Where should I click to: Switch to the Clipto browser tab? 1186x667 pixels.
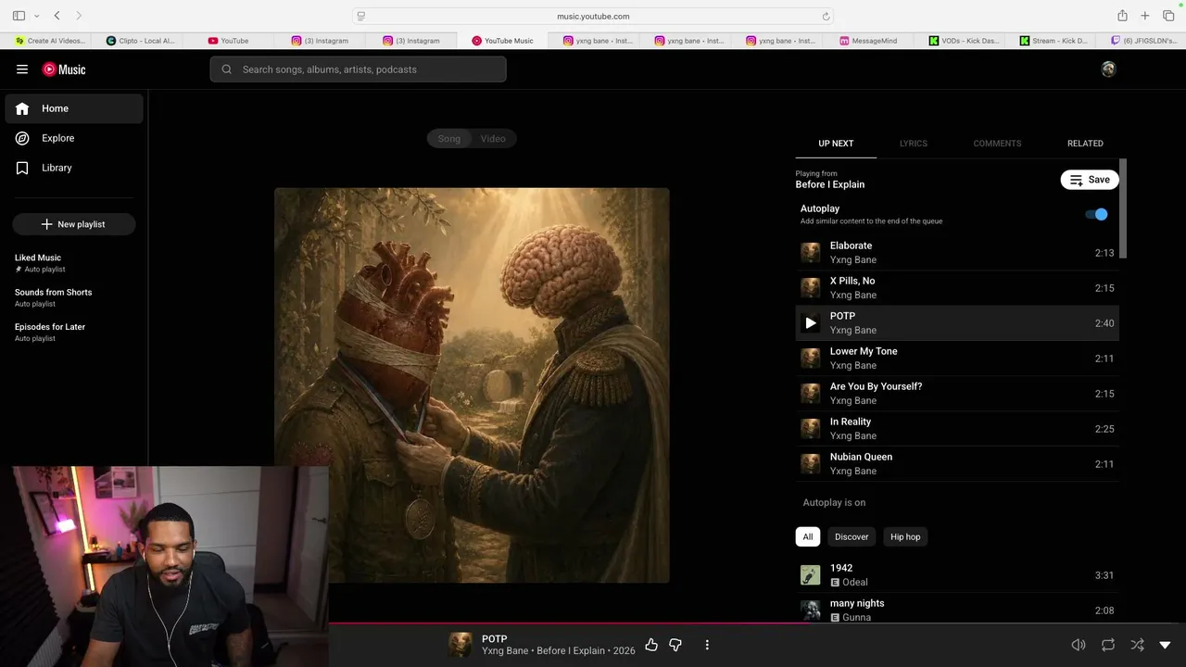(141, 41)
